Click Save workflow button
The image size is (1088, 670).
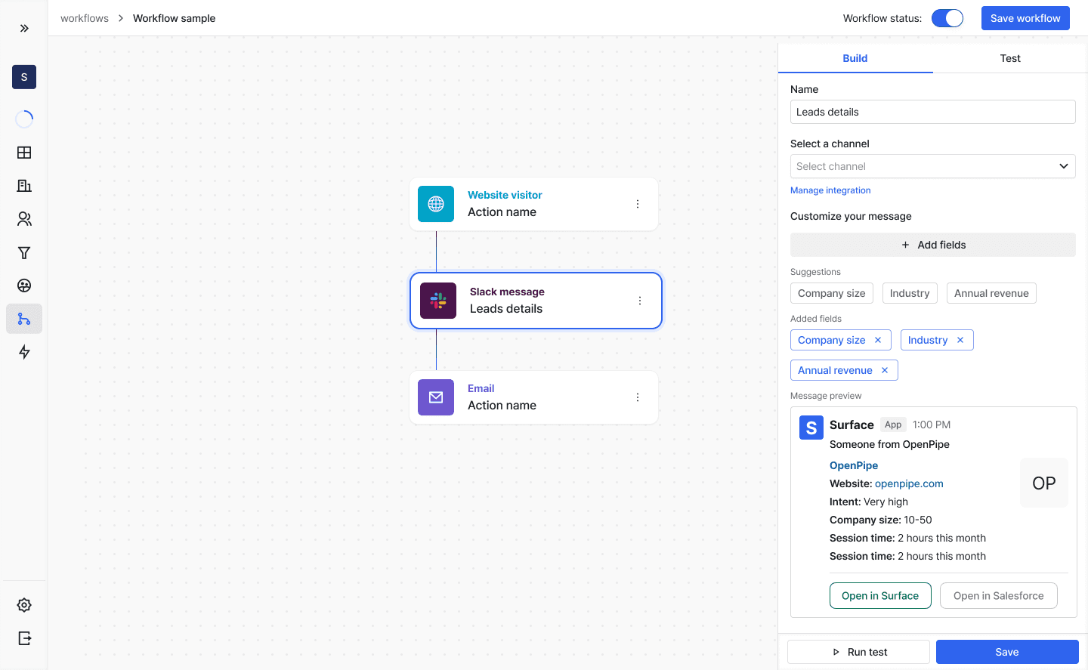[1025, 18]
